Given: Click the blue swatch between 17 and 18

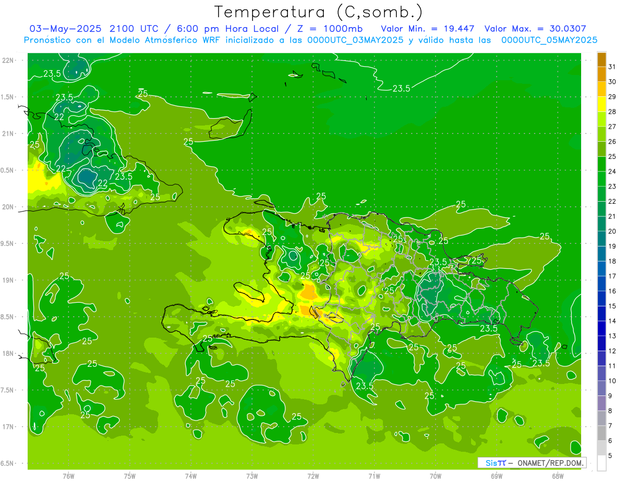Looking at the screenshot, I should click(x=601, y=269).
